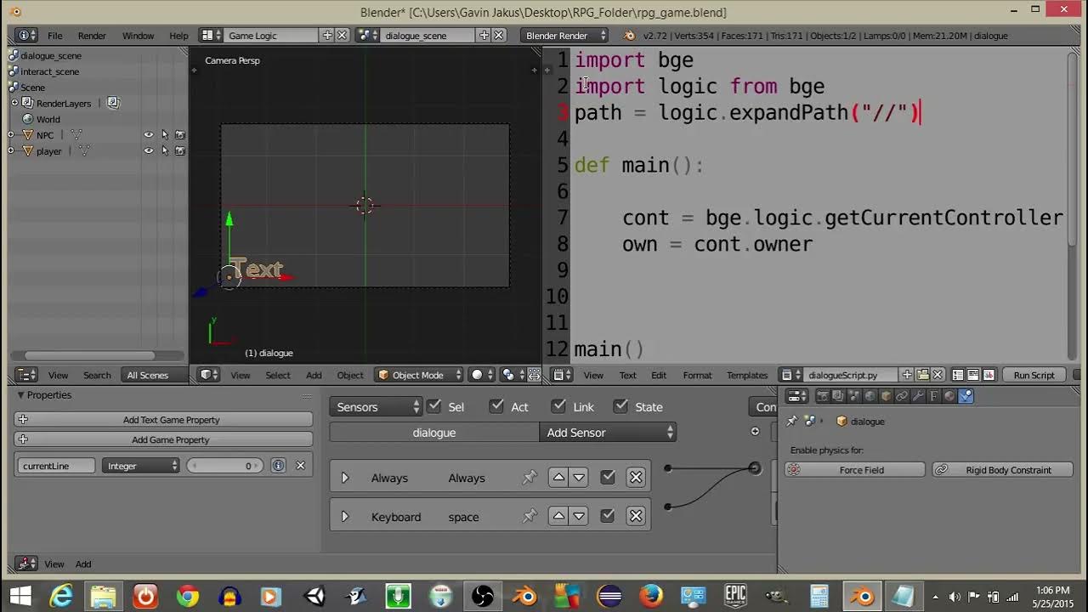Click the 3D view editor type icon

click(x=208, y=375)
